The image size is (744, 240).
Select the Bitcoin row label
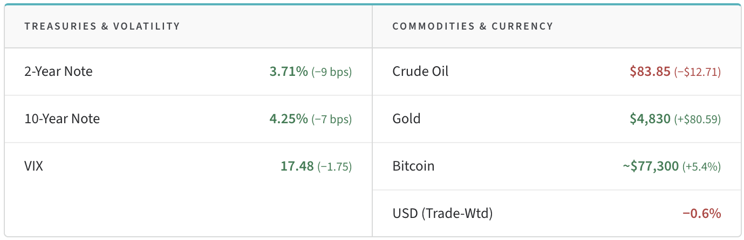pos(413,166)
